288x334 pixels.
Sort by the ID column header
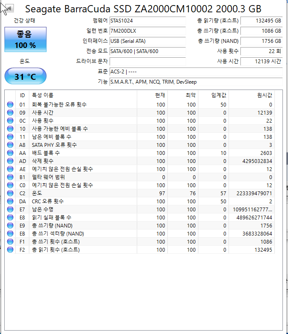pos(22,95)
